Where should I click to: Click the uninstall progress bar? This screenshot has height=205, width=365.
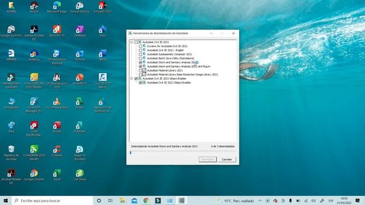coord(182,153)
